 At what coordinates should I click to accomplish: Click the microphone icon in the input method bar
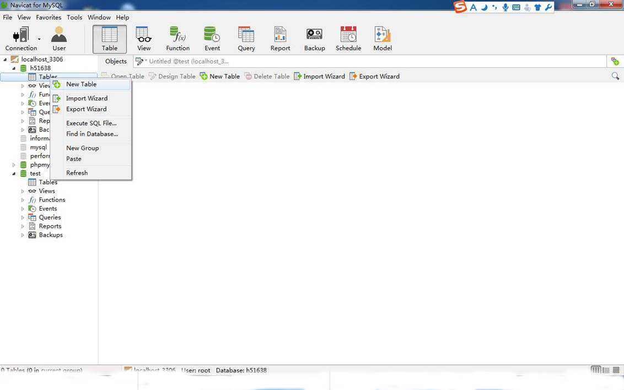(x=505, y=7)
